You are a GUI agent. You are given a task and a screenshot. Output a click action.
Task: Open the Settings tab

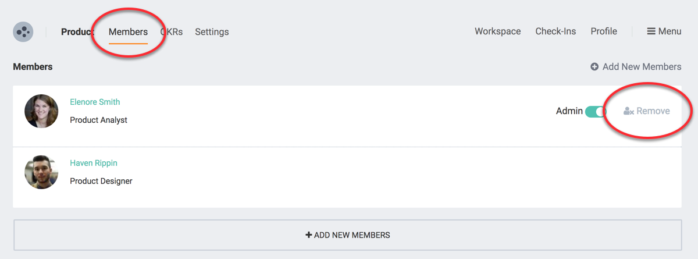212,32
